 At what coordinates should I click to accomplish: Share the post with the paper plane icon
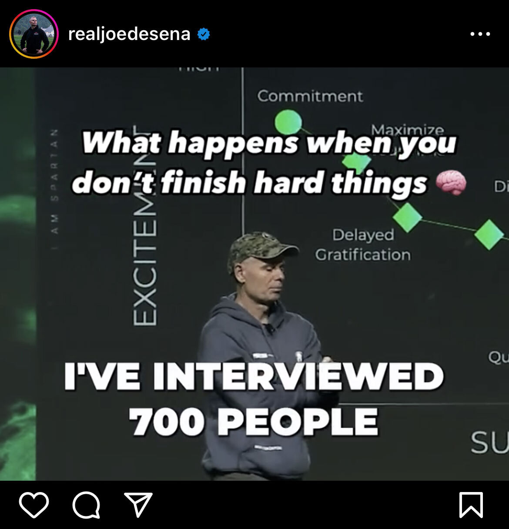point(138,505)
